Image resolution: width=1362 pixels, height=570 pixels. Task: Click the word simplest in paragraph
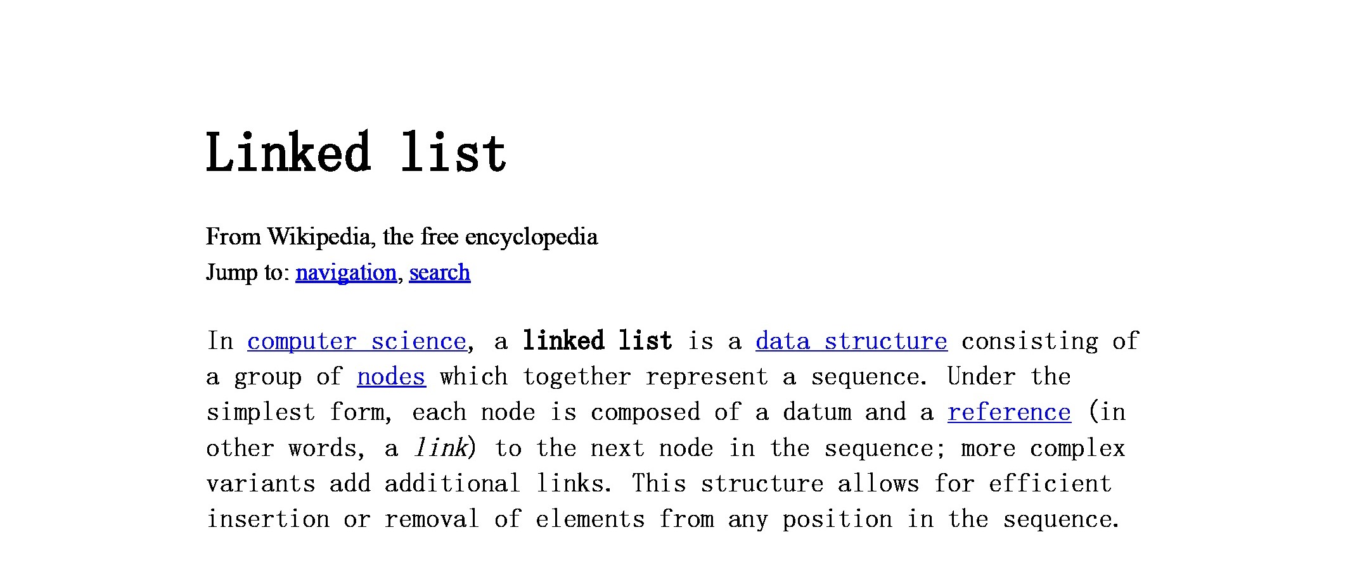click(261, 412)
